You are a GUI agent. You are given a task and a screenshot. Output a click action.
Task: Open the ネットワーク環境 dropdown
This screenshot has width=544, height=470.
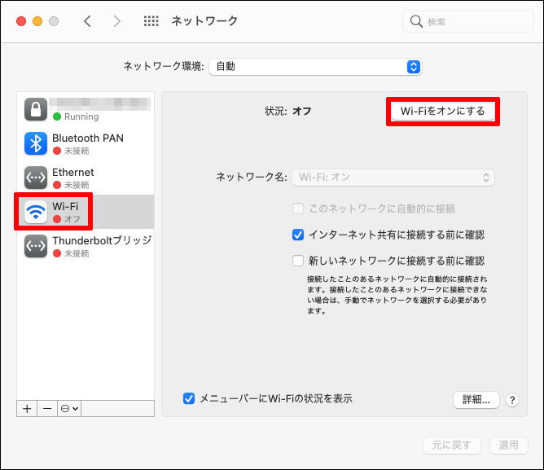315,67
